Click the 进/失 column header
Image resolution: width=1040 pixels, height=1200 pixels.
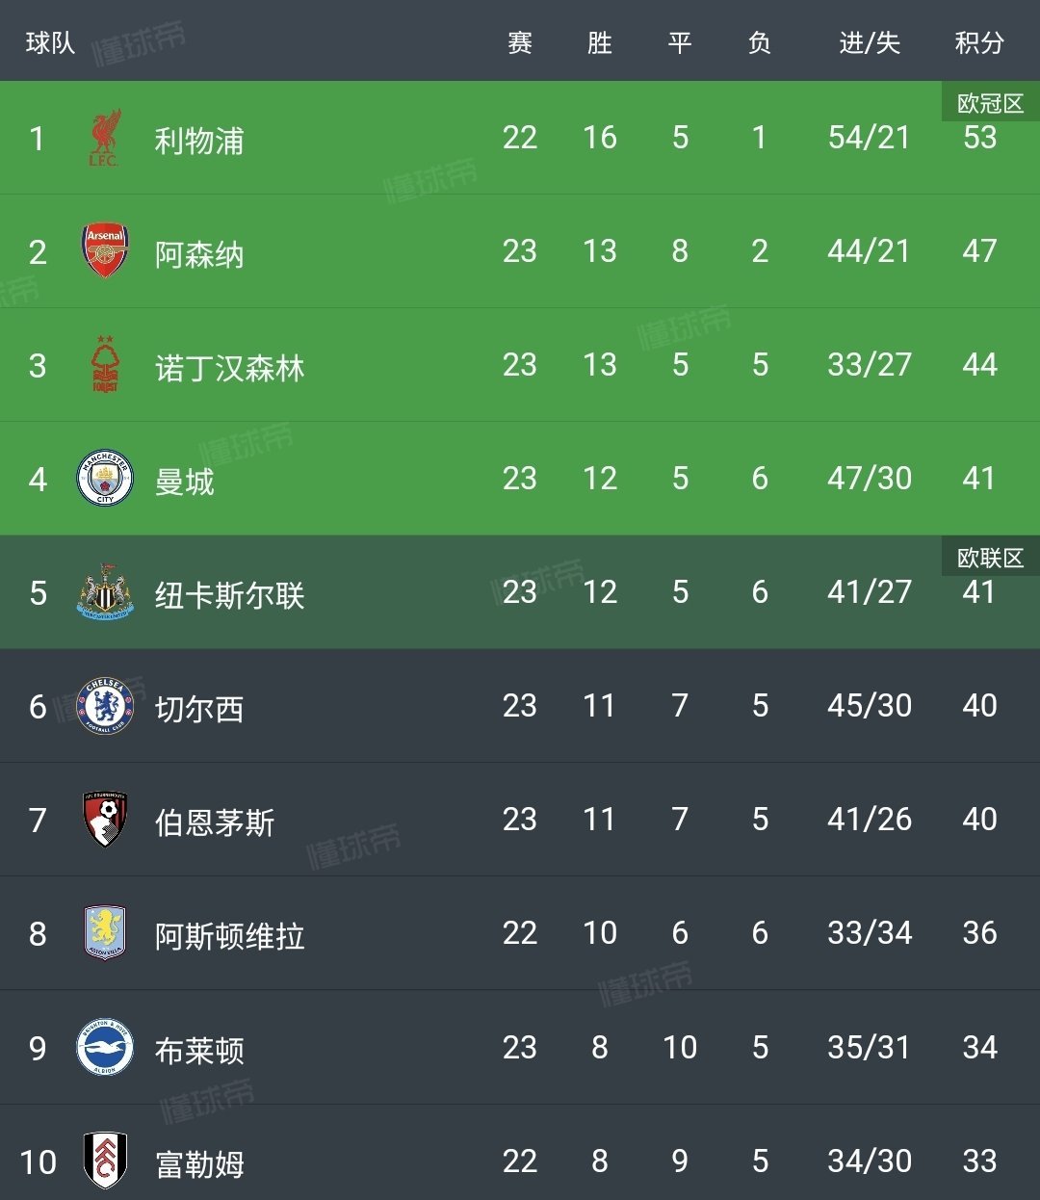[869, 42]
